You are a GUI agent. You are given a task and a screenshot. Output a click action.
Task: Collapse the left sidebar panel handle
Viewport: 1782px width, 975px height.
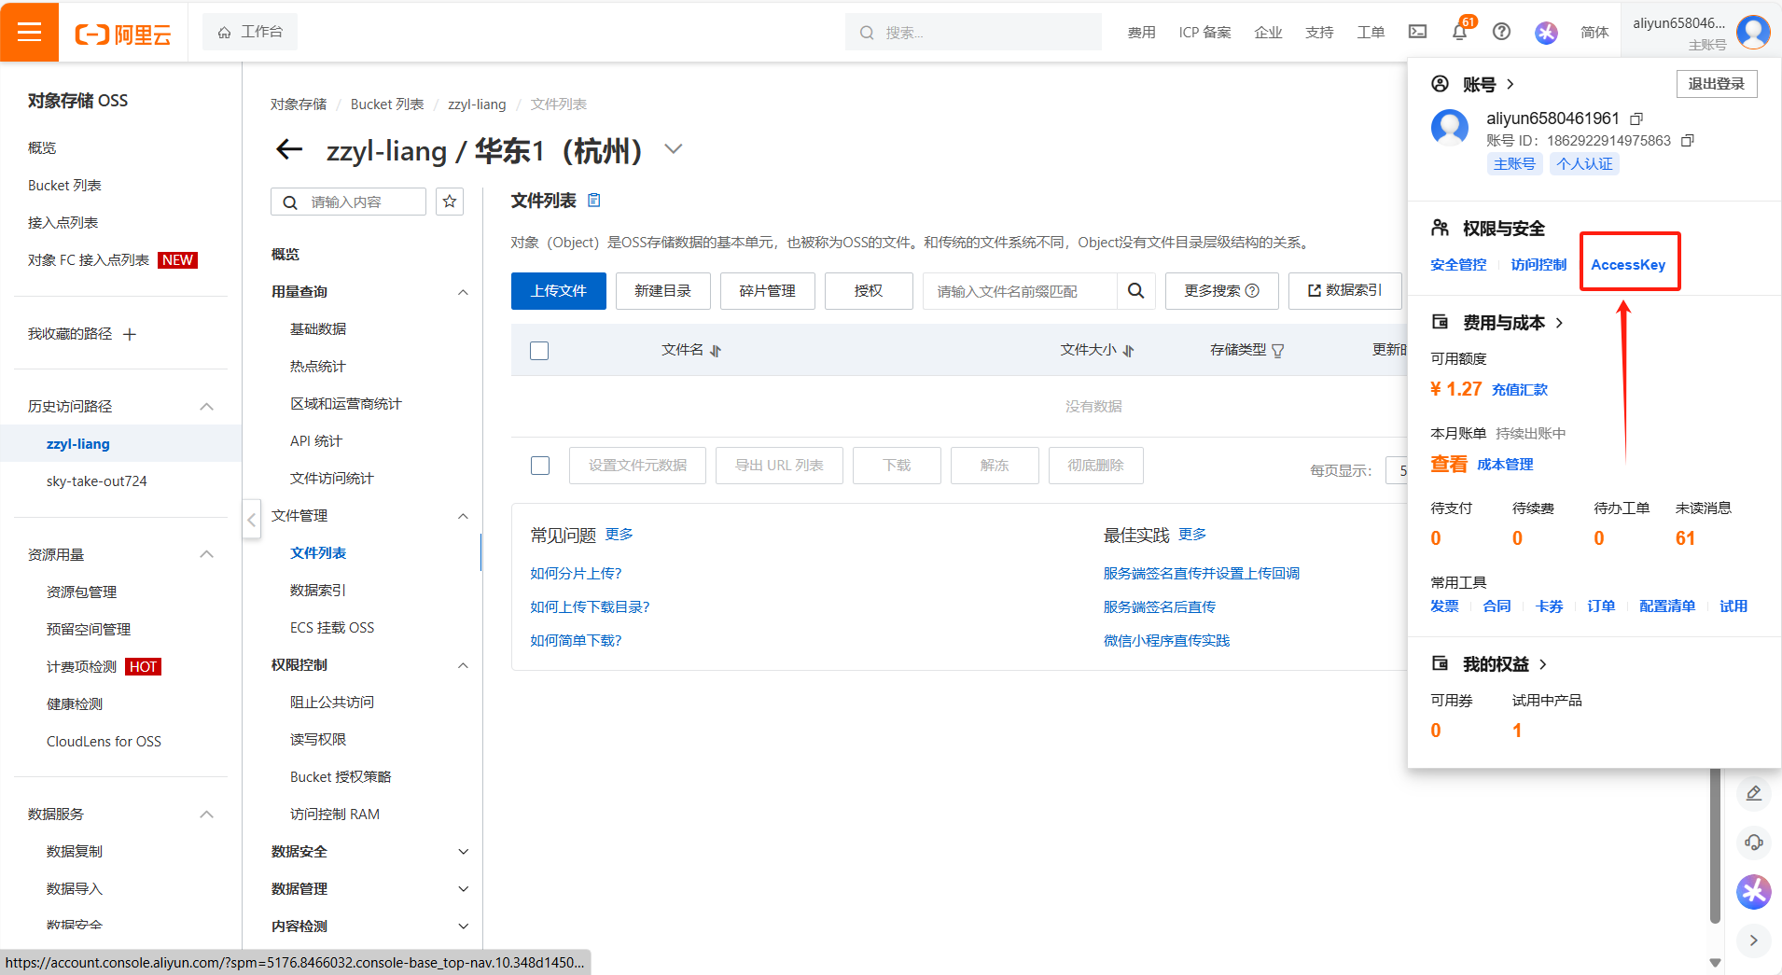[251, 520]
